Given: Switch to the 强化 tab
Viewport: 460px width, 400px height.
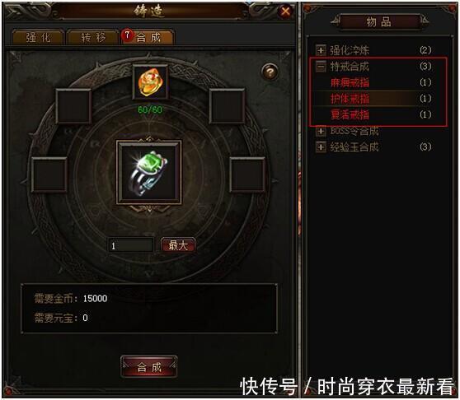Looking at the screenshot, I should point(38,38).
